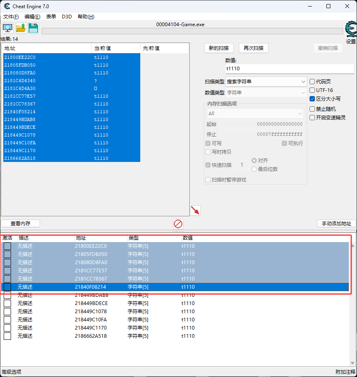Open the 表单 menu
The width and height of the screenshot is (357, 377).
click(51, 17)
